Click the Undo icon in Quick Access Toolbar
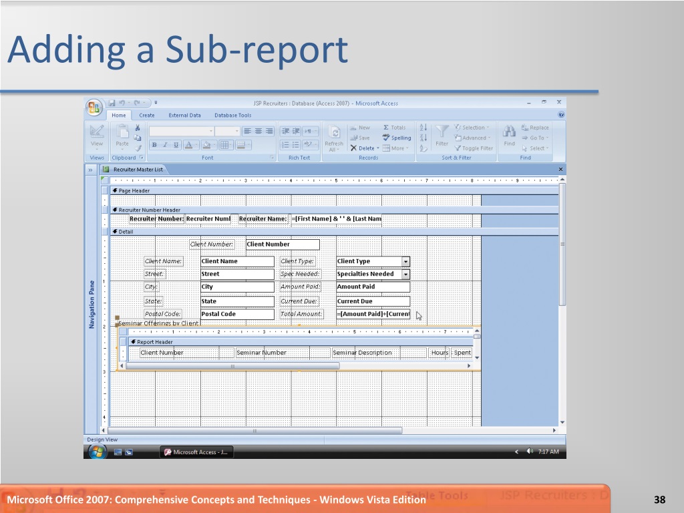Image resolution: width=684 pixels, height=513 pixels. pyautogui.click(x=122, y=103)
